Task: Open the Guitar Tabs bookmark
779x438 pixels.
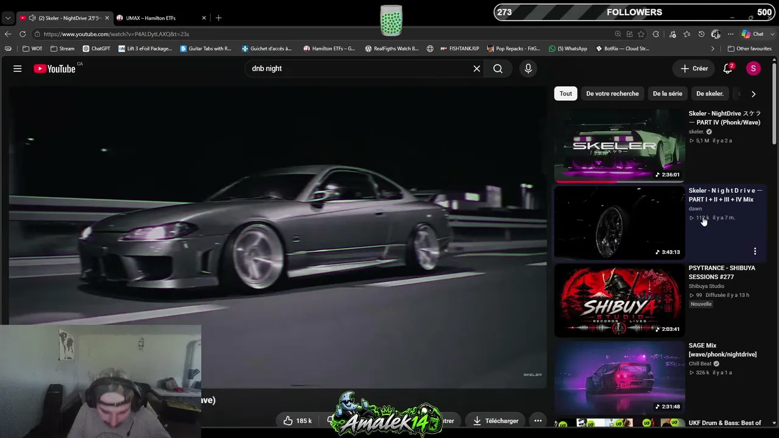Action: coord(206,49)
